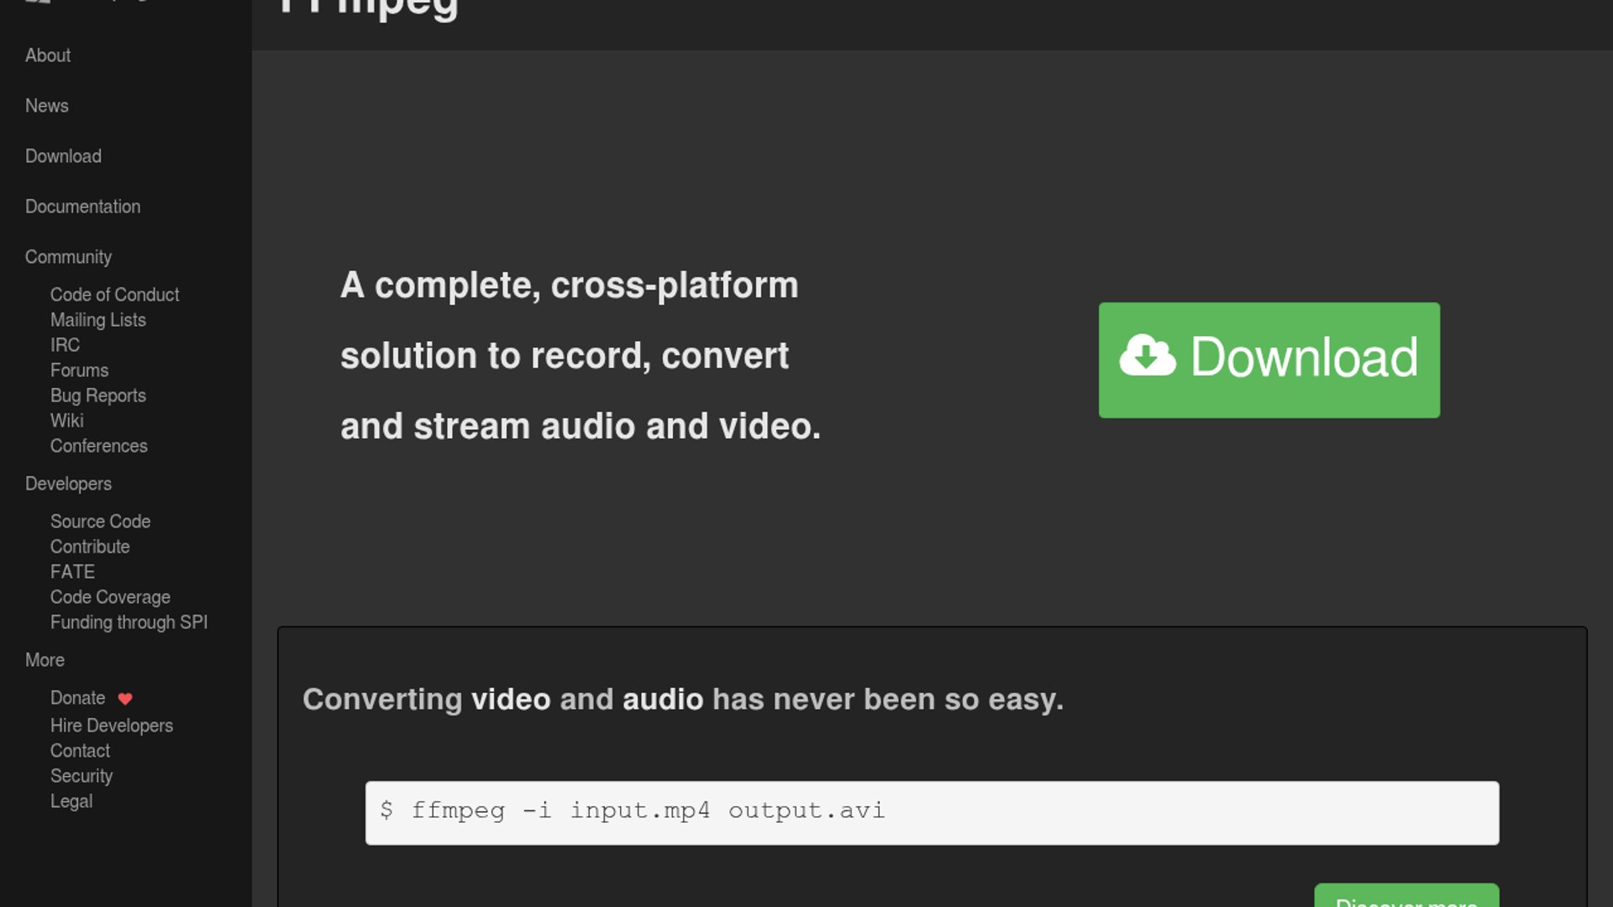Open the Source Code link
This screenshot has height=907, width=1613.
click(100, 522)
